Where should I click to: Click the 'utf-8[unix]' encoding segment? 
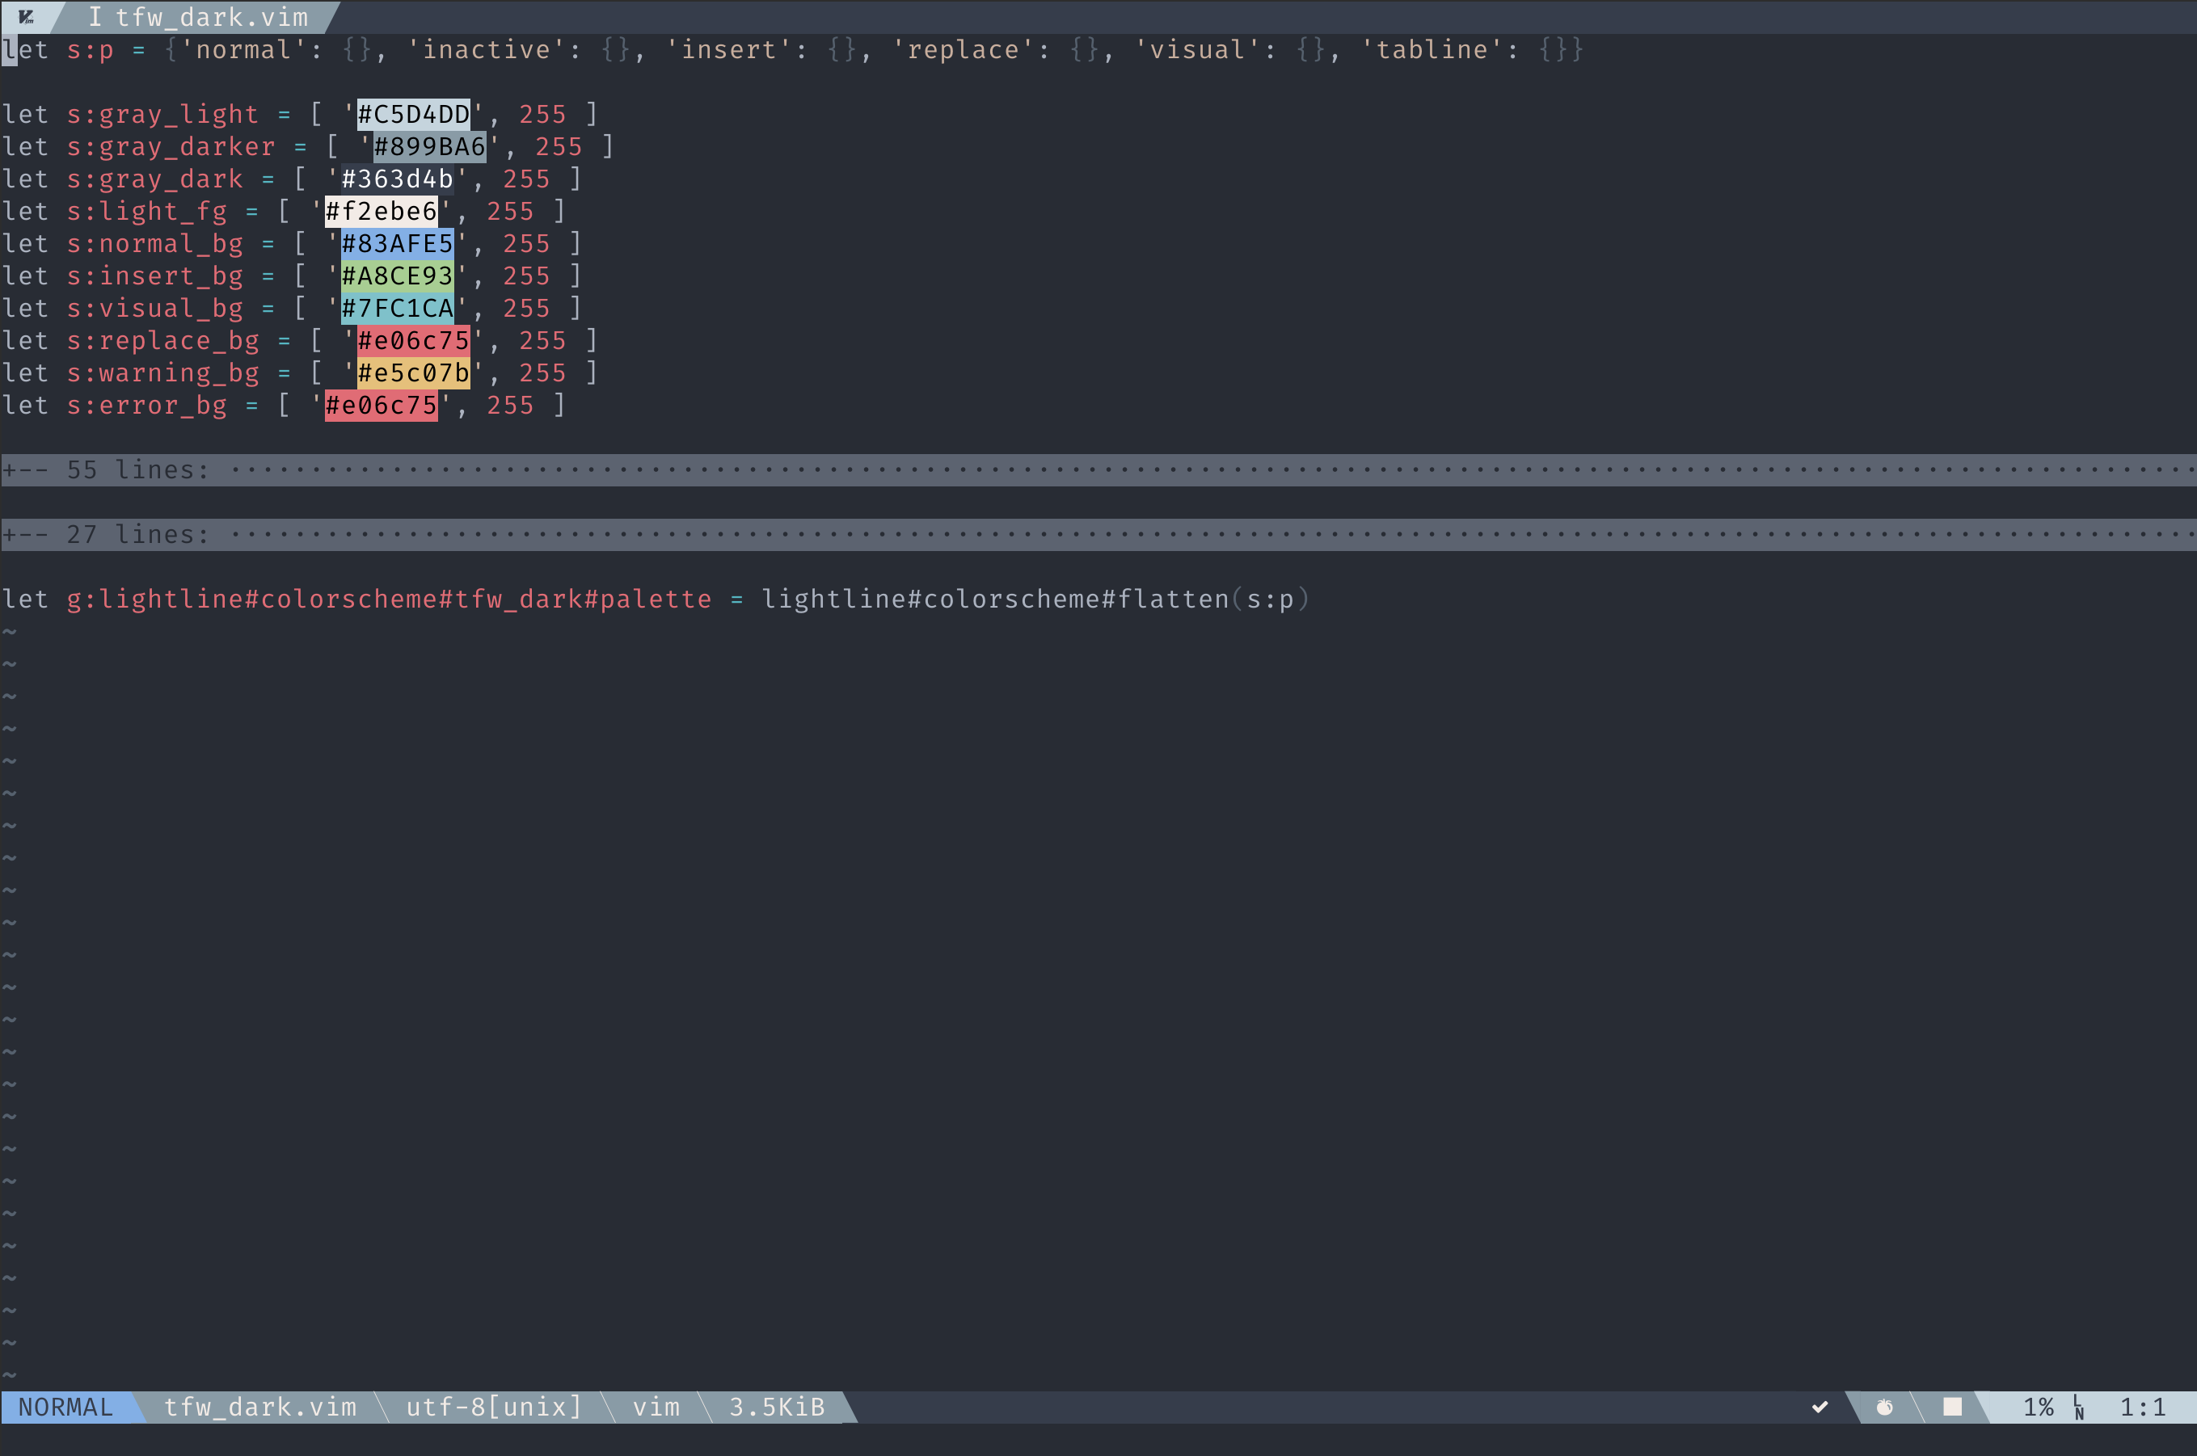[492, 1406]
